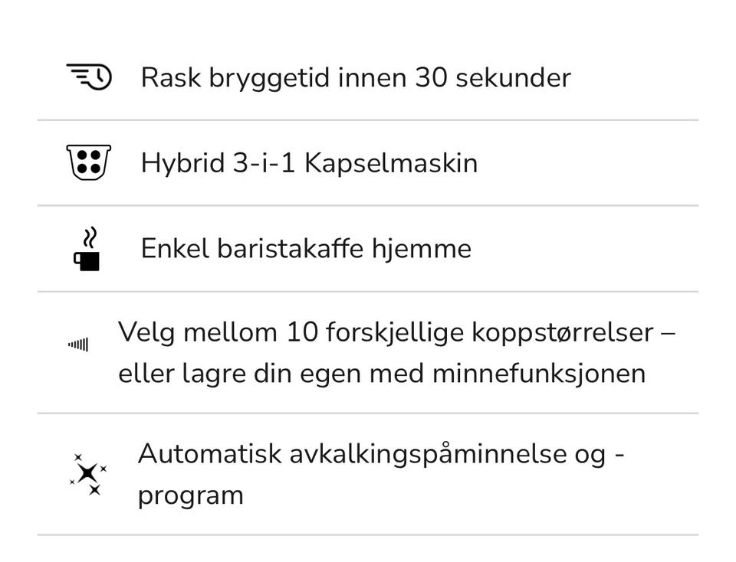The image size is (736, 562).
Task: Click the capsule pod icon
Action: tap(89, 162)
